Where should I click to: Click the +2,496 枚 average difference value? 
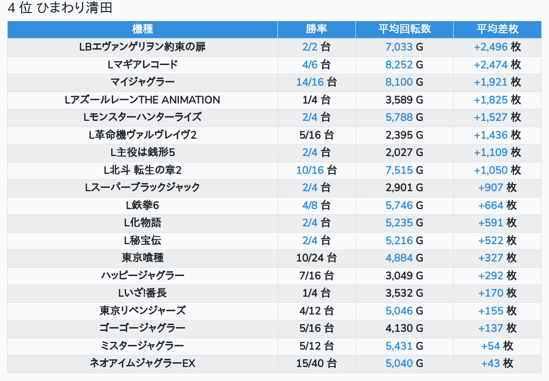(497, 47)
